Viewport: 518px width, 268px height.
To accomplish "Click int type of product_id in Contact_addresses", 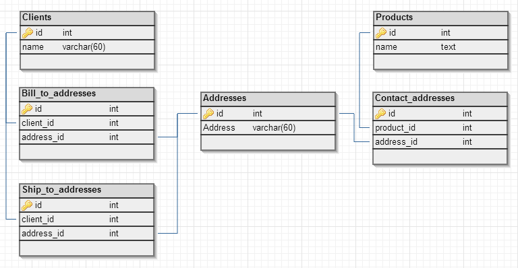I will pyautogui.click(x=467, y=128).
